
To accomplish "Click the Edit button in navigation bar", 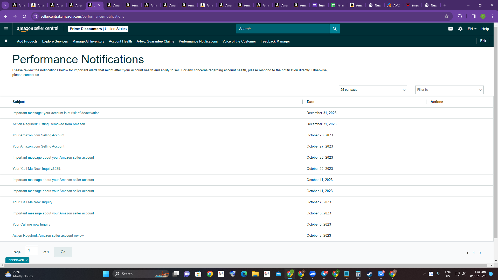I will [483, 41].
